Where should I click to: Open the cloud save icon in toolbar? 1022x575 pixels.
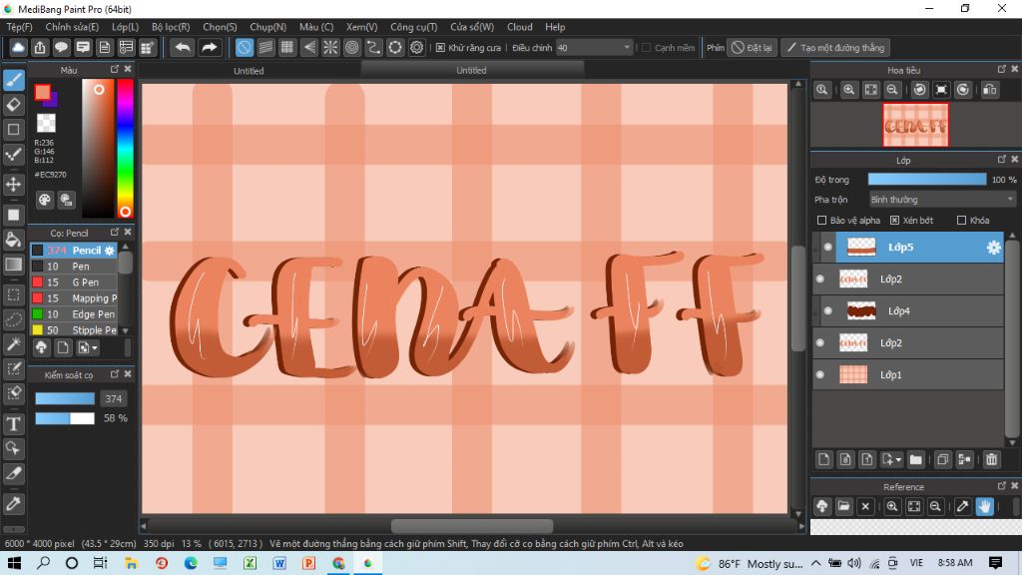pos(18,48)
